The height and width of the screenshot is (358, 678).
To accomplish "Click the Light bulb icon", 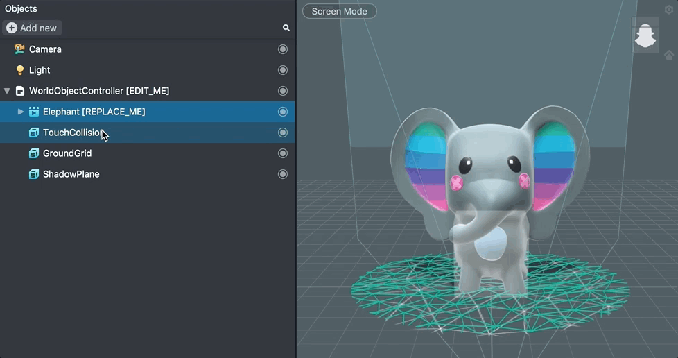I will (x=19, y=70).
